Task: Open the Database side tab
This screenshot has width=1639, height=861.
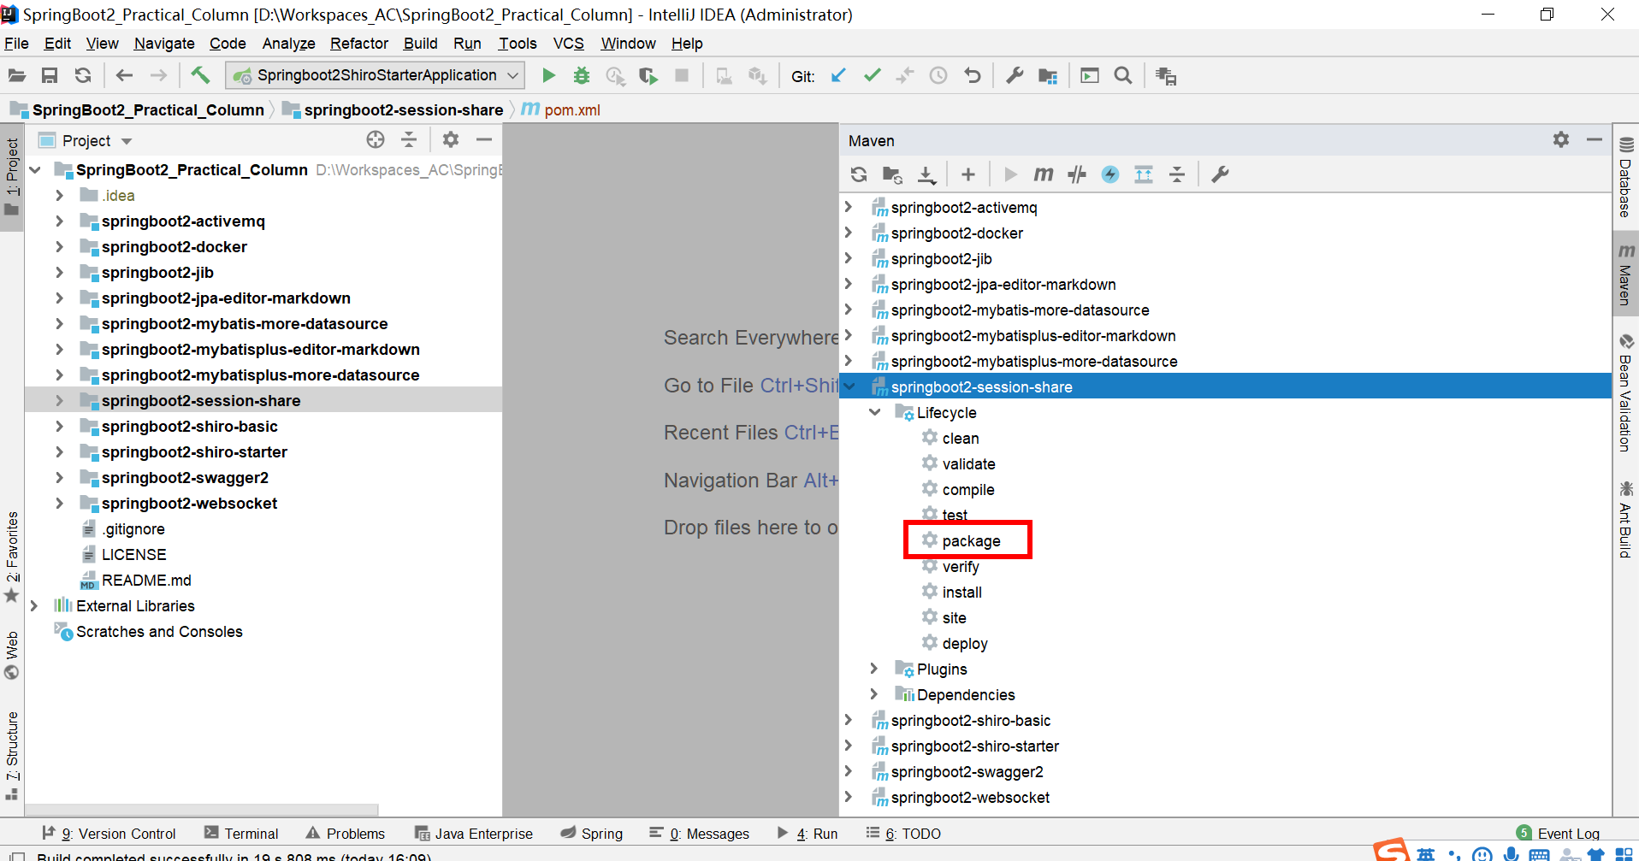Action: 1625,176
